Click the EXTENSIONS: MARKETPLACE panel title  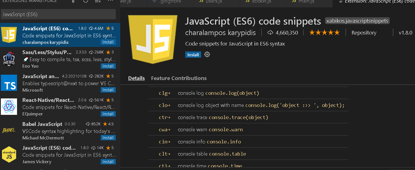30,1
